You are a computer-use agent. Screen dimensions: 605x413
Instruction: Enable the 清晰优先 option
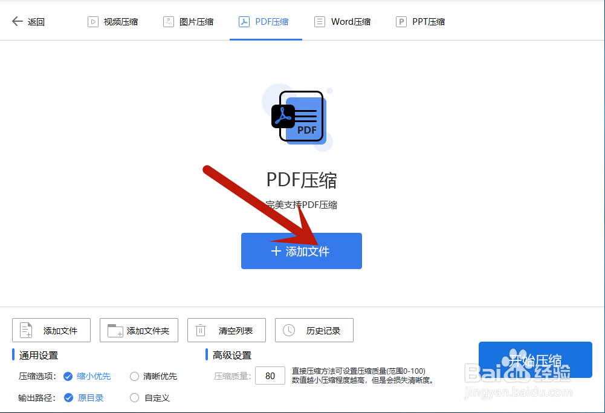point(134,376)
